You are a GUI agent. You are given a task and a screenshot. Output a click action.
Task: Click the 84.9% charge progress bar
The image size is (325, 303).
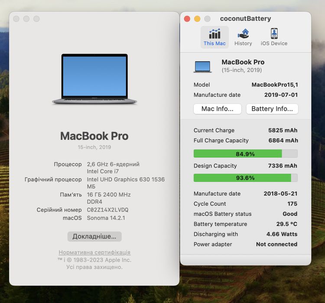pos(245,154)
